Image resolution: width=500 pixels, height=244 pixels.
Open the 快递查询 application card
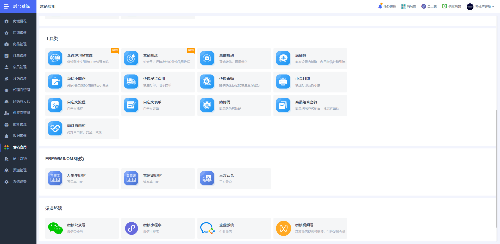coord(234,82)
